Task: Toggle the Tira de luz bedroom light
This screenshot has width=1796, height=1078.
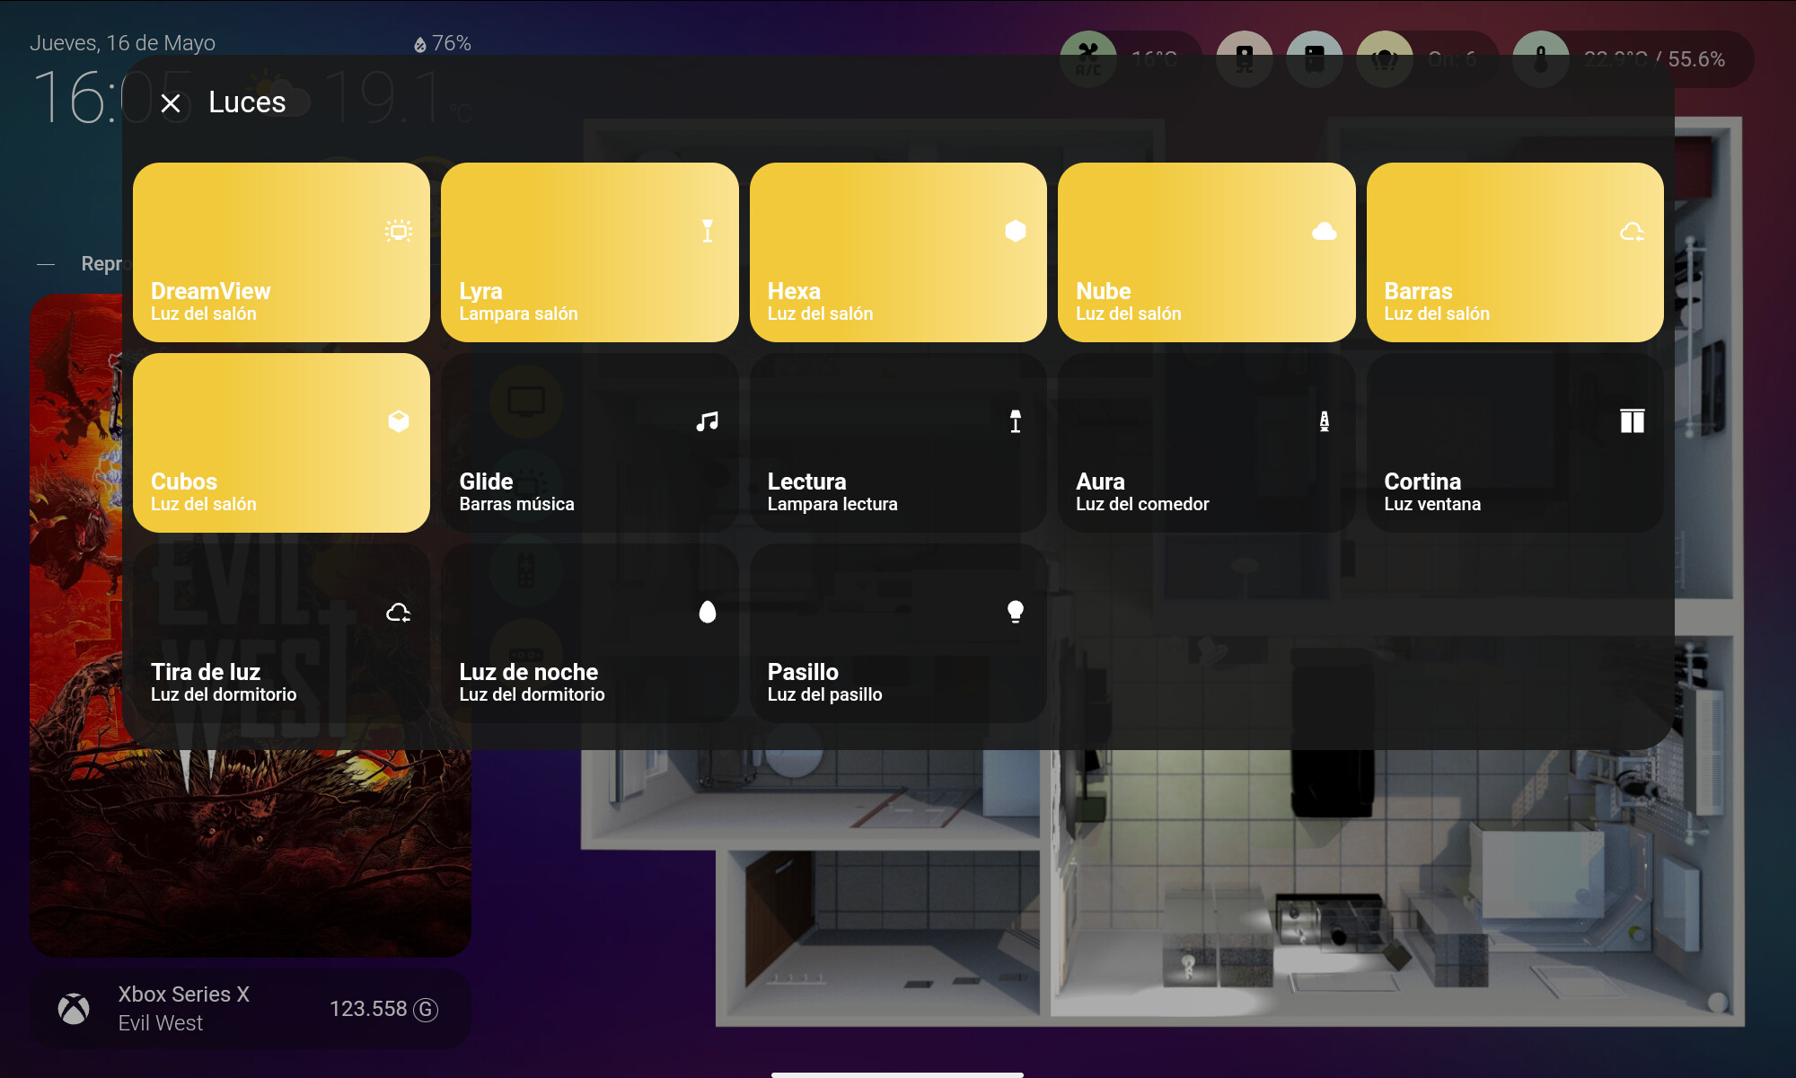Action: tap(280, 633)
